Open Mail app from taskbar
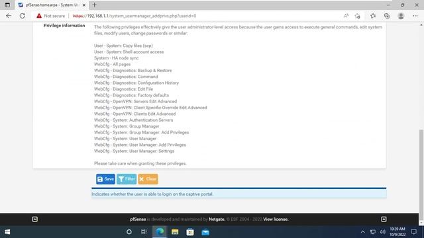 (205, 232)
